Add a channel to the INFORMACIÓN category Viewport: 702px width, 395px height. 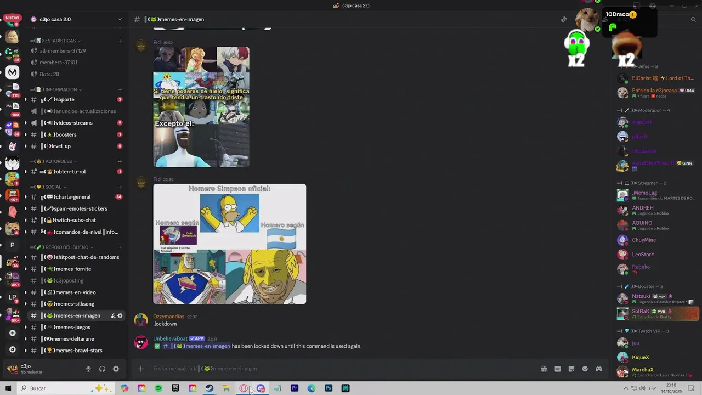click(x=120, y=89)
